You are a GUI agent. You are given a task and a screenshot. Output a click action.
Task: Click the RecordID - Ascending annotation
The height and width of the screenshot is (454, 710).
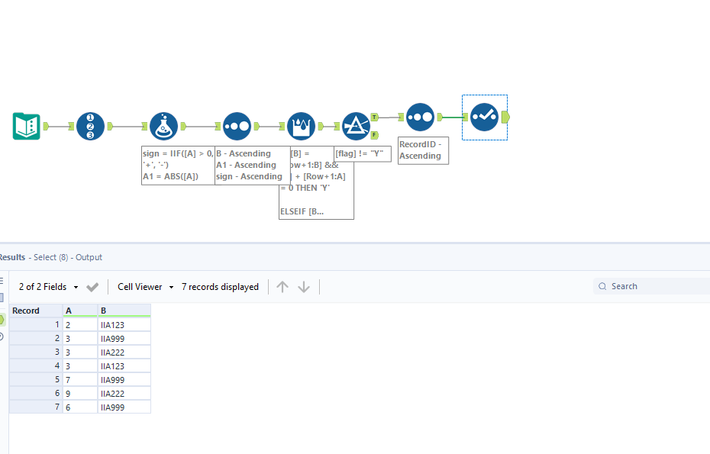pyautogui.click(x=423, y=150)
